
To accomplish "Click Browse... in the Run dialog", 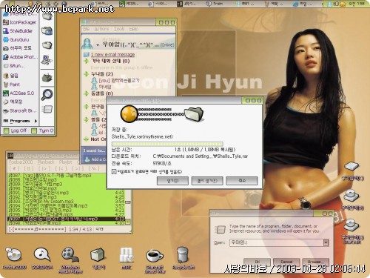I will [315, 262].
